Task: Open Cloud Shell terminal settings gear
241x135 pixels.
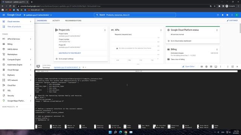Action: (206, 67)
